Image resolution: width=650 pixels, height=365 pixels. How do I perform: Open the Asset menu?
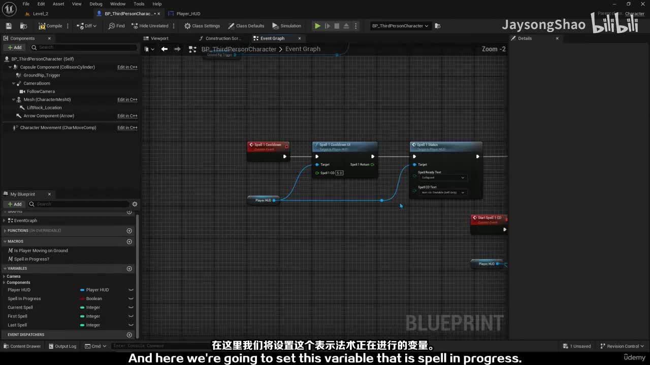pyautogui.click(x=58, y=4)
